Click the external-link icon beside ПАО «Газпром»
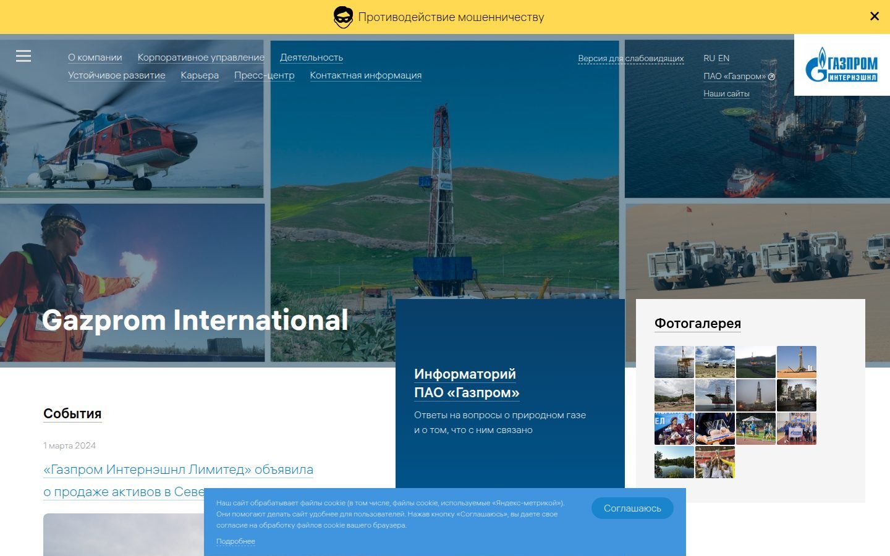Image resolution: width=890 pixels, height=556 pixels. click(771, 77)
